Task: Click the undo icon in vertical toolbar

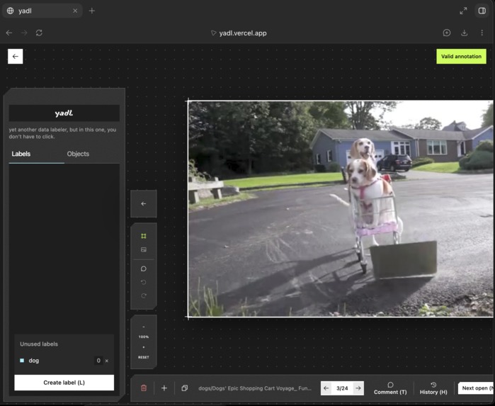Action: pos(144,282)
